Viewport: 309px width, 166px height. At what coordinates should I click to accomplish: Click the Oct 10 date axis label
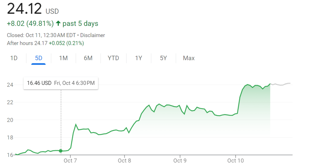(x=236, y=161)
